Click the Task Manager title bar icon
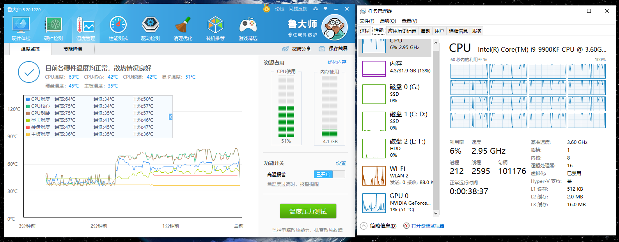Image resolution: width=619 pixels, height=242 pixels. [x=363, y=11]
